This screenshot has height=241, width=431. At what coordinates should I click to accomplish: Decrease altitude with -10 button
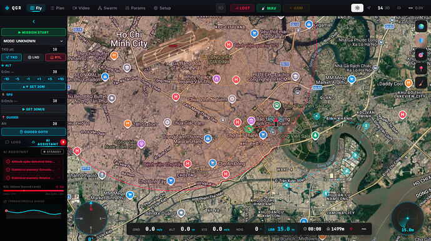pyautogui.click(x=6, y=79)
